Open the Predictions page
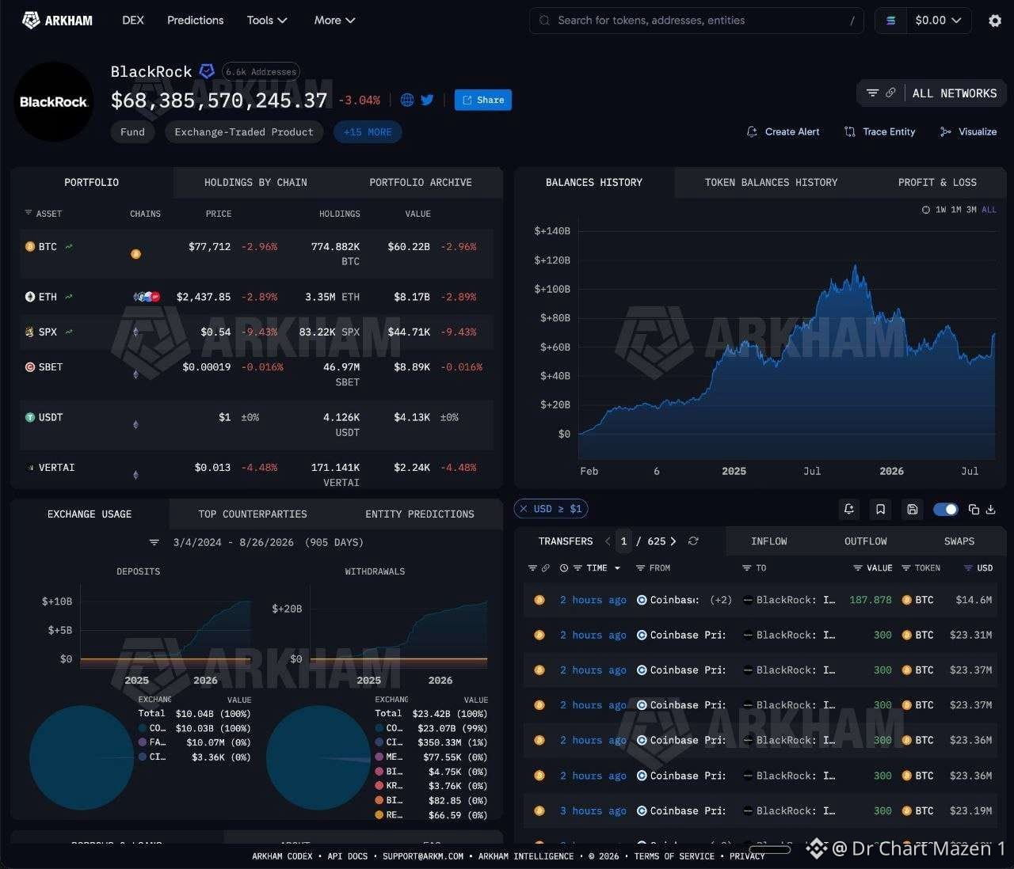The height and width of the screenshot is (869, 1014). click(x=196, y=21)
